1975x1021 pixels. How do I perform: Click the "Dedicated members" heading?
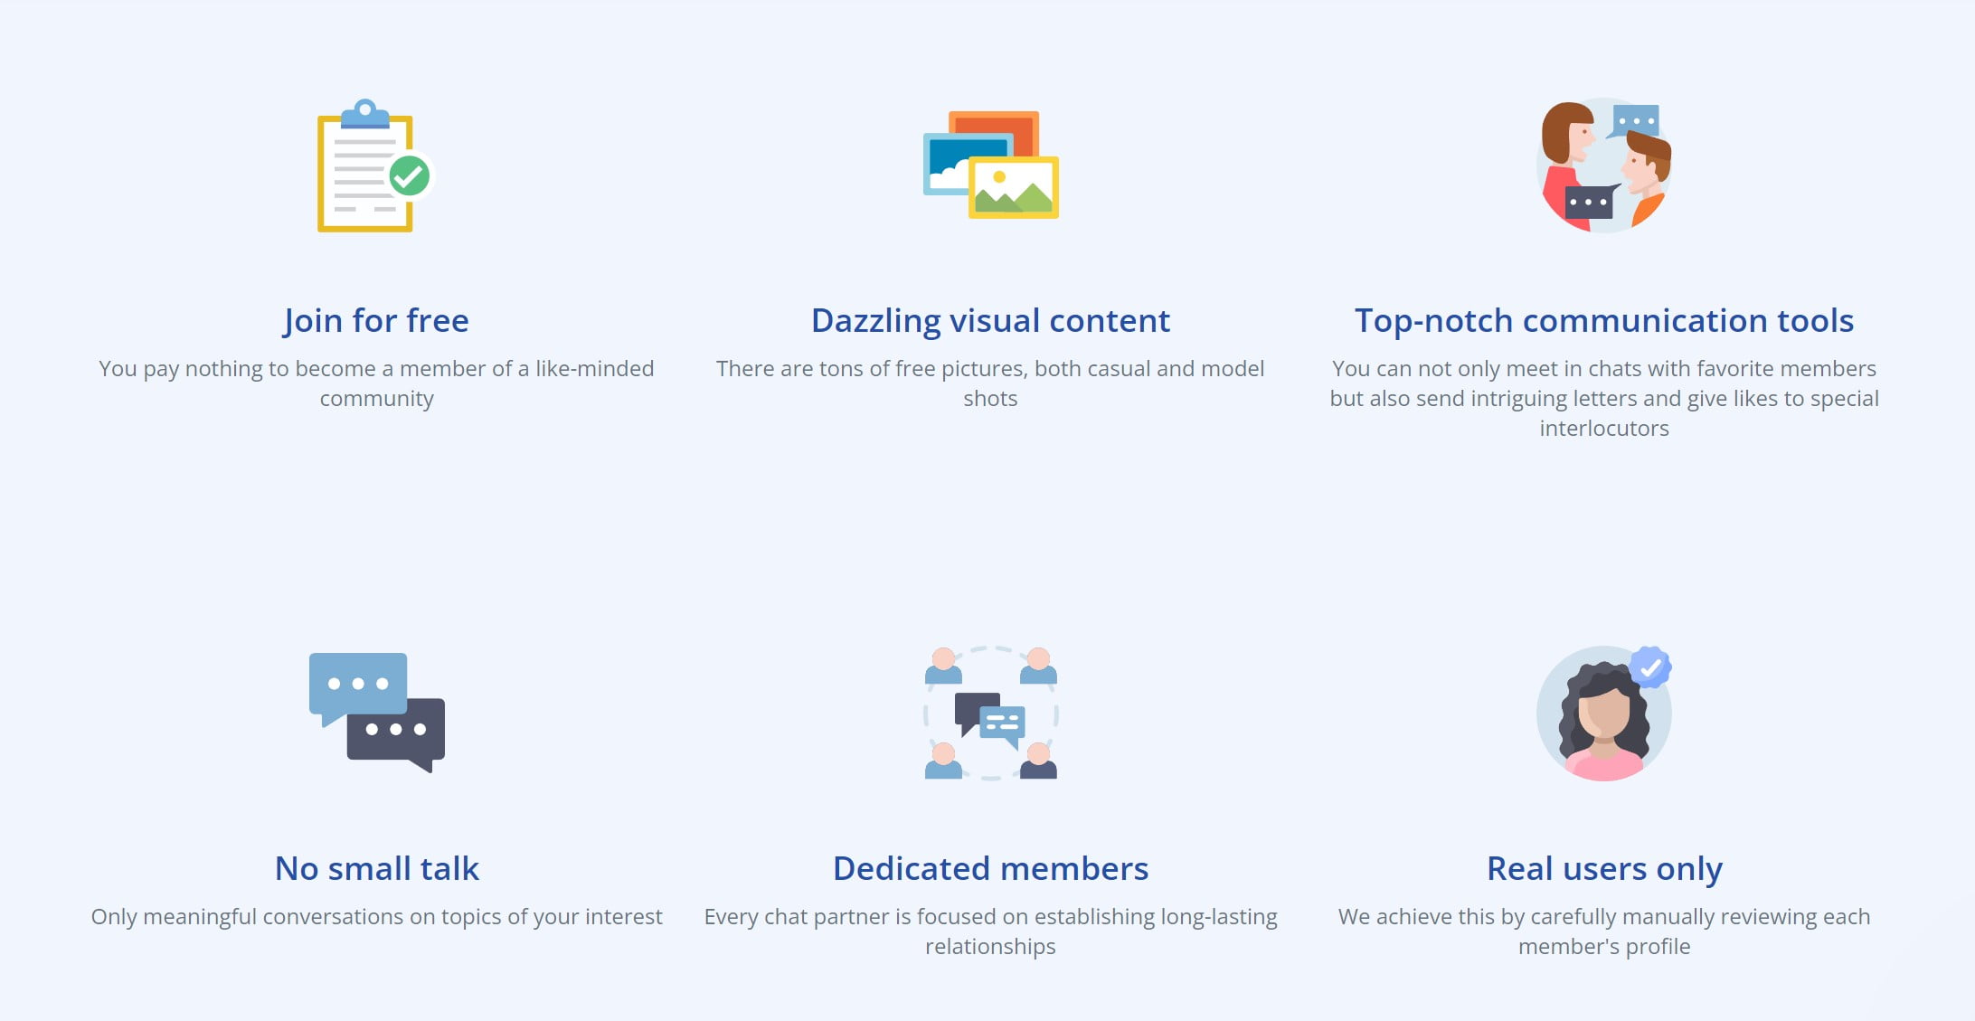tap(990, 868)
